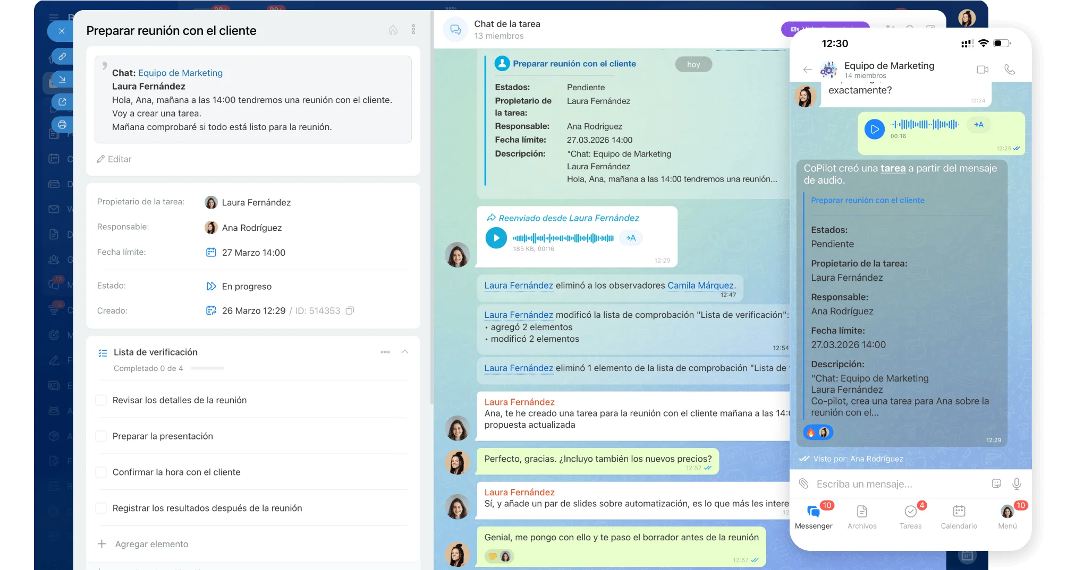This screenshot has width=1067, height=570.
Task: Attach file paperclip icon in mobile input
Action: pyautogui.click(x=803, y=483)
